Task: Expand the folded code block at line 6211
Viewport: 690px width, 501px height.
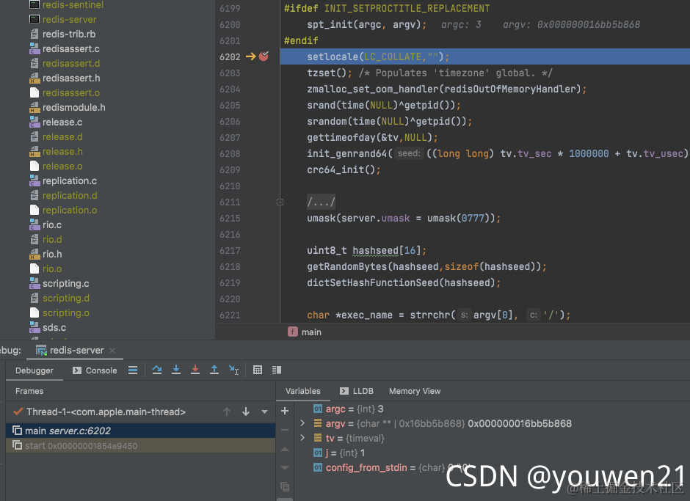Action: click(x=280, y=202)
